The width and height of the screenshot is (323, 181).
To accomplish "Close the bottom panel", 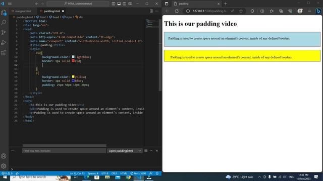I will pos(157,151).
